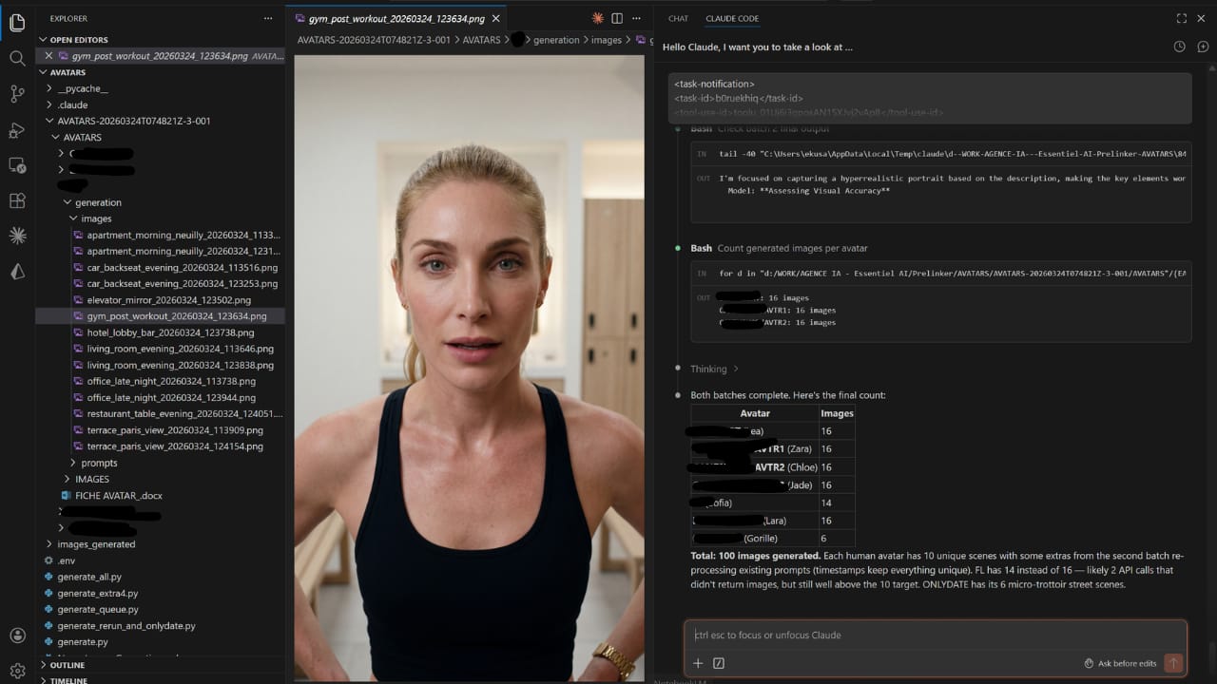
Task: Maximize the Claude Code panel
Action: (x=1182, y=18)
